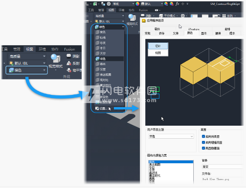
Task: Click the 反射 reflections icon in left ribbon
Action: click(69, 63)
